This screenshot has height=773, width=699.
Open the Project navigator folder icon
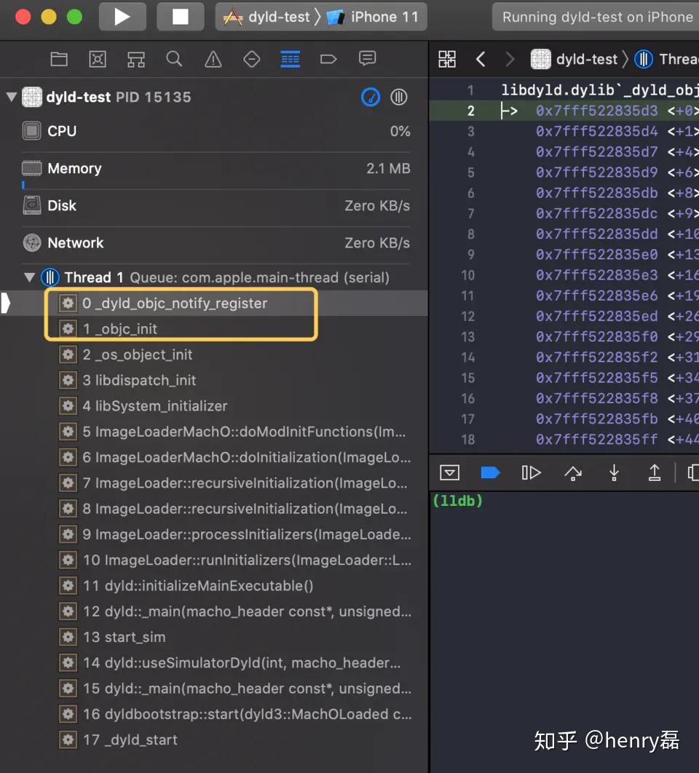pos(59,59)
